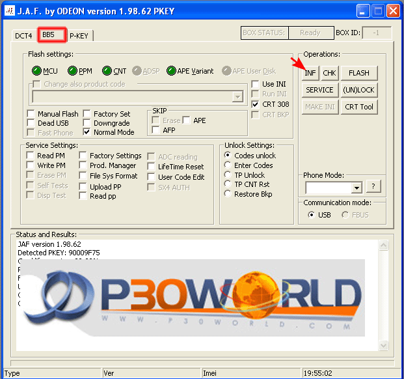Enable Dead USB option
The image size is (404, 379).
click(x=31, y=123)
